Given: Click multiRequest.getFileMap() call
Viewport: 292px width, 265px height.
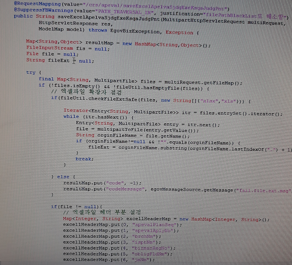Looking at the screenshot, I should (203, 82).
